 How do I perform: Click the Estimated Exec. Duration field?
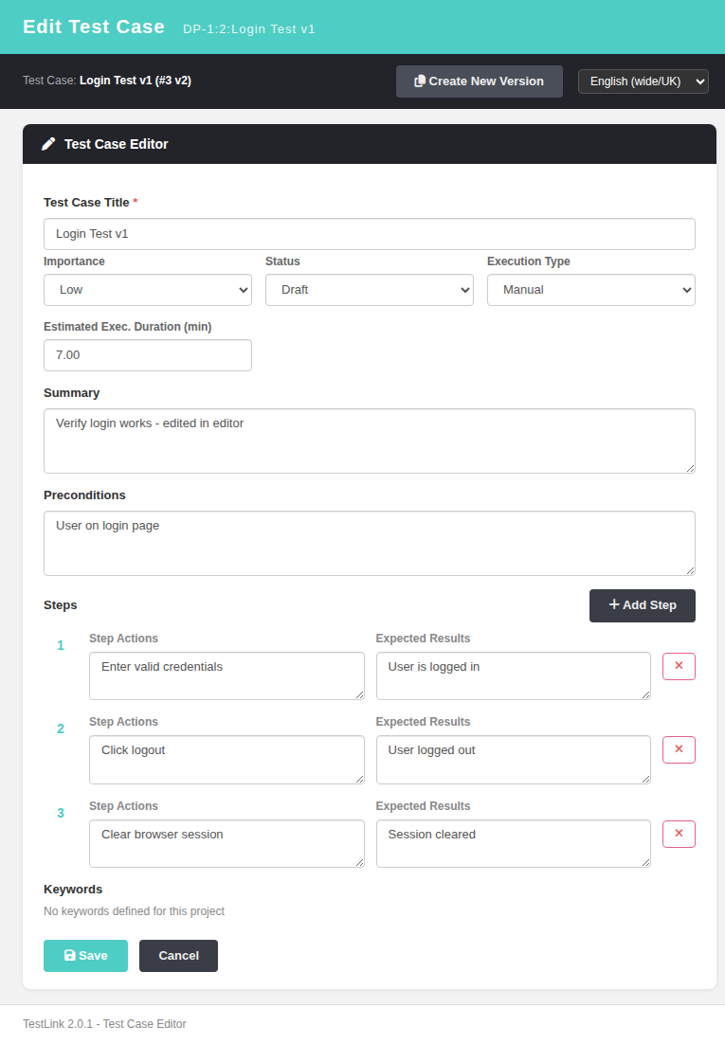[x=147, y=355]
